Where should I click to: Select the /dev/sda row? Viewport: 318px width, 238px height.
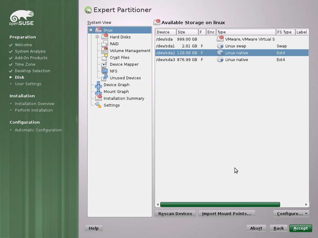pyautogui.click(x=232, y=39)
